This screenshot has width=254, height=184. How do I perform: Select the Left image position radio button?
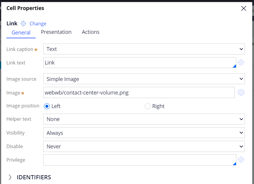tap(47, 106)
